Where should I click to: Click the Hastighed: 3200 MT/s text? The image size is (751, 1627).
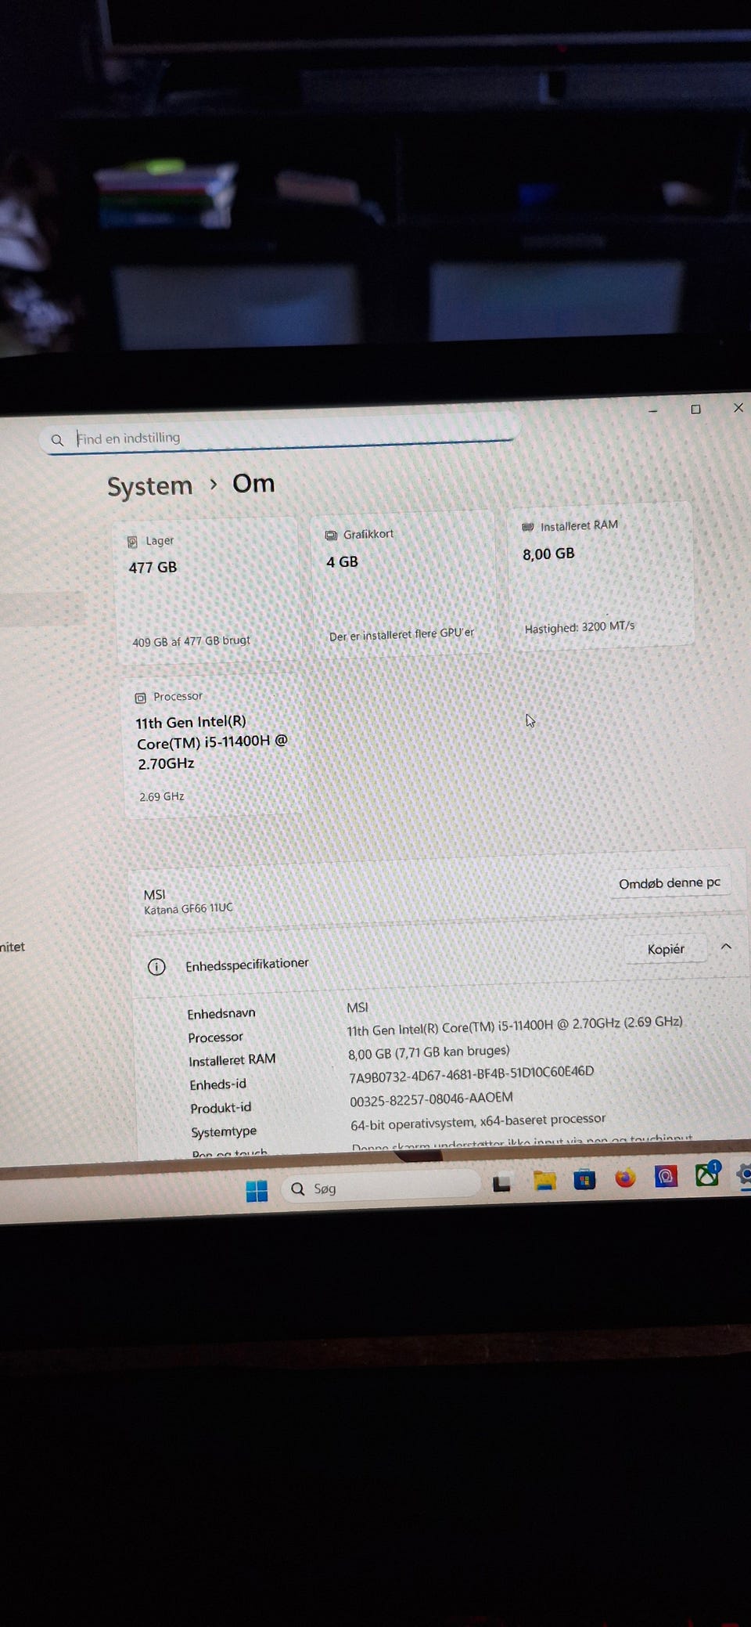click(580, 627)
